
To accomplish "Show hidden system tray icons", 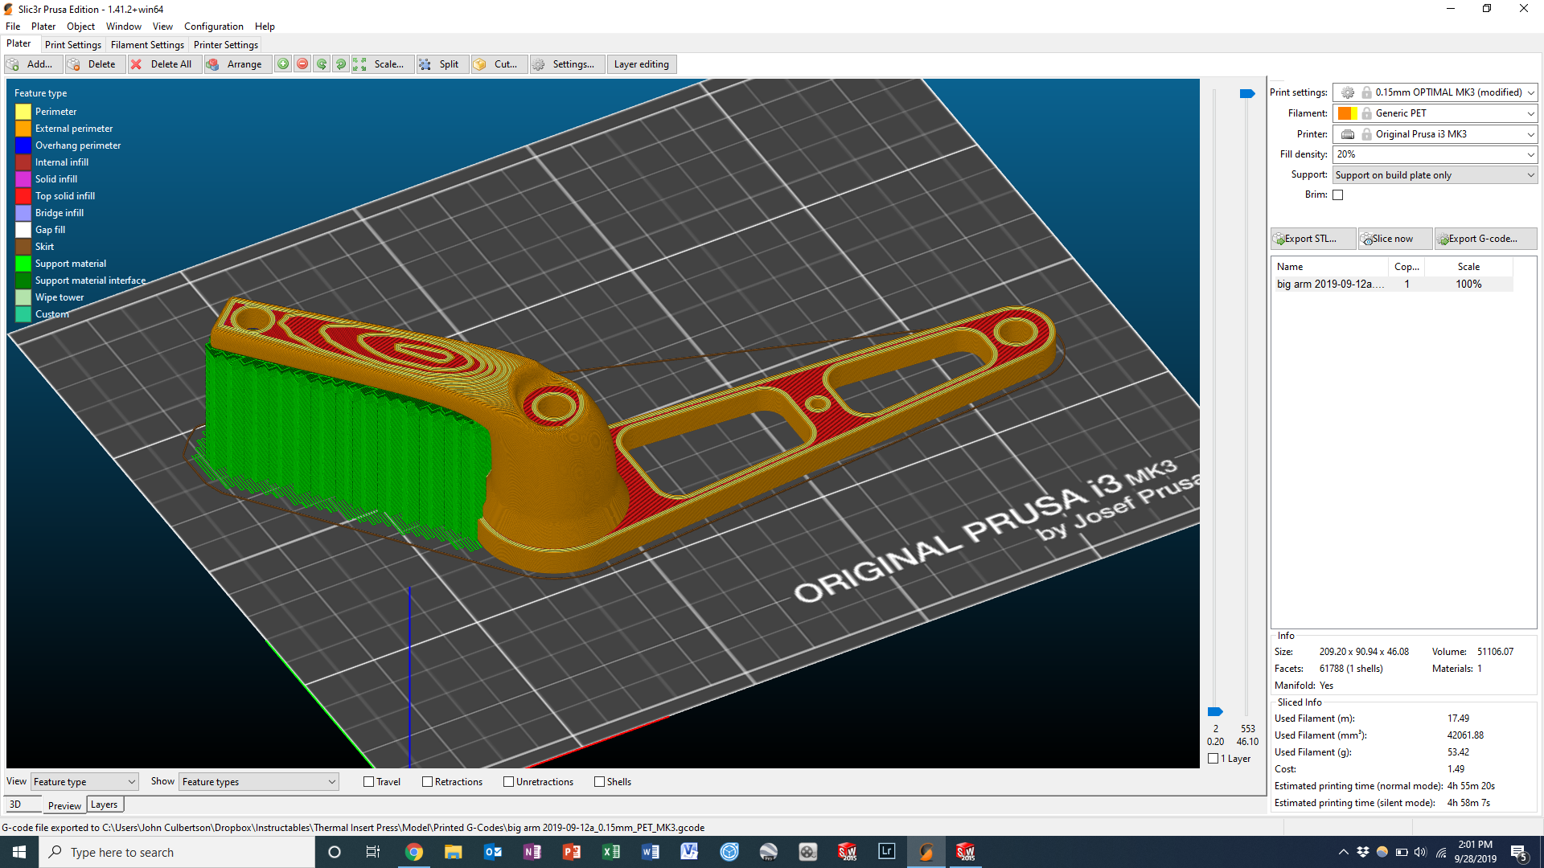I will [x=1343, y=852].
